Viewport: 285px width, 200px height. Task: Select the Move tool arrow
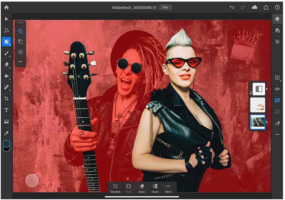(x=7, y=19)
